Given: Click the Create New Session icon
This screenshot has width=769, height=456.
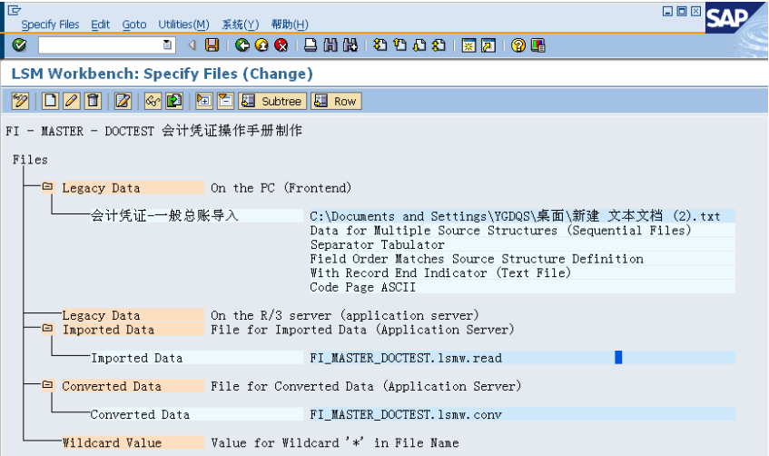Looking at the screenshot, I should 468,45.
